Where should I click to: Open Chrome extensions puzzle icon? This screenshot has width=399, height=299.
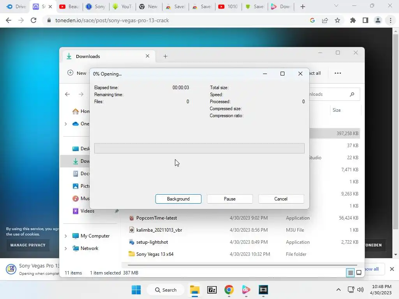[x=353, y=20]
